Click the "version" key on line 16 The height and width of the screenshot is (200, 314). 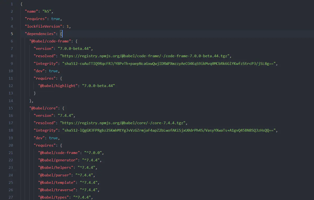(x=43, y=115)
